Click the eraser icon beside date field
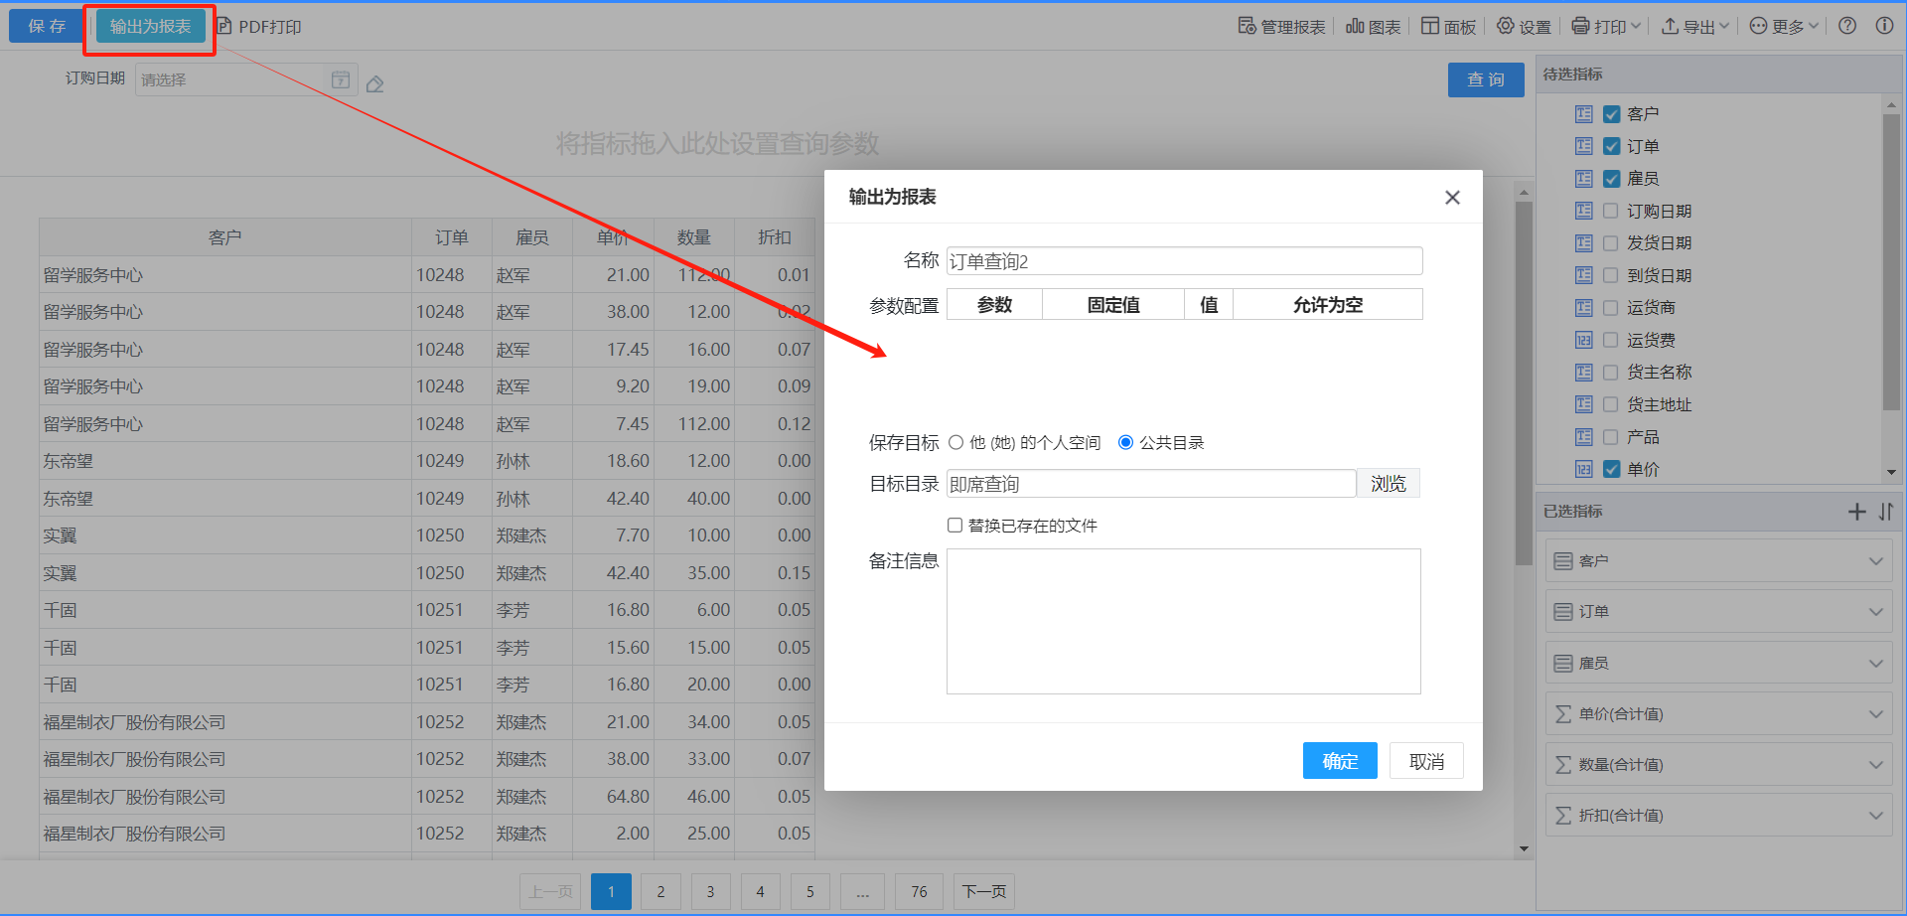 click(x=374, y=84)
